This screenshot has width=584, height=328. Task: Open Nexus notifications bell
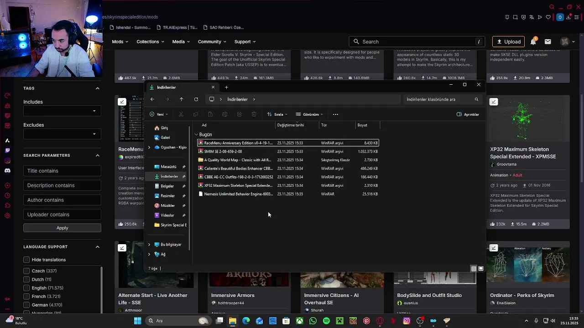click(533, 41)
